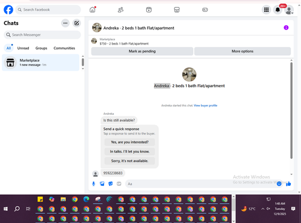Image resolution: width=301 pixels, height=223 pixels.
Task: Send quick response 'In talks. I'll let you know.'
Action: tap(129, 151)
